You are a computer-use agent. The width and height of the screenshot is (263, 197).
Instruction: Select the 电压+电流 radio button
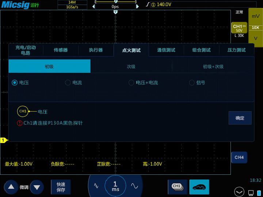(x=131, y=82)
